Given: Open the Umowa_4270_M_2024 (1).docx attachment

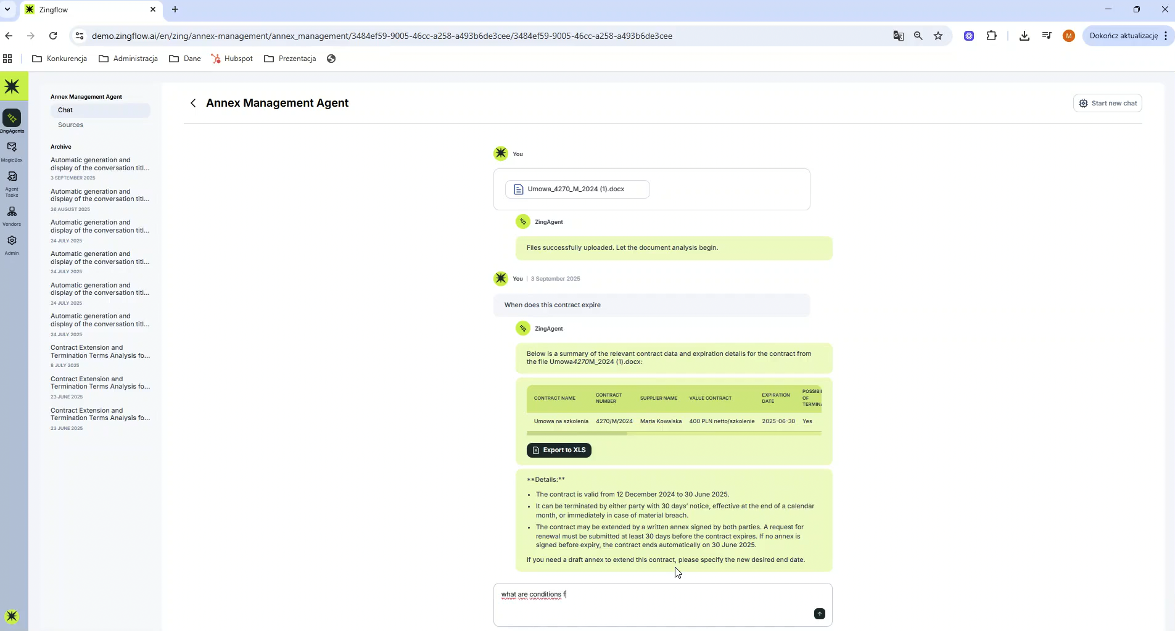Looking at the screenshot, I should (577, 189).
